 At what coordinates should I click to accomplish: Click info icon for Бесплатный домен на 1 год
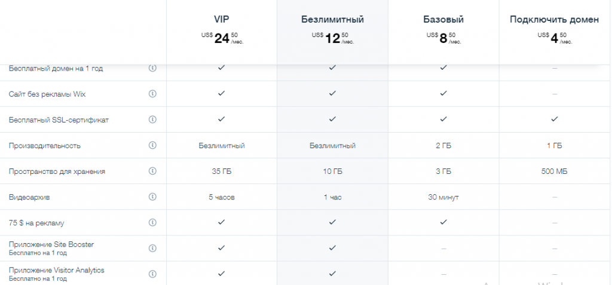pyautogui.click(x=152, y=68)
